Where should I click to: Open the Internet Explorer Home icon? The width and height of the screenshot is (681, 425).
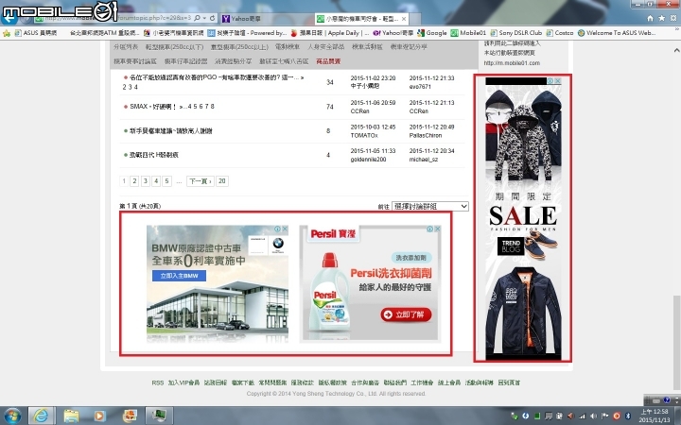[x=650, y=18]
